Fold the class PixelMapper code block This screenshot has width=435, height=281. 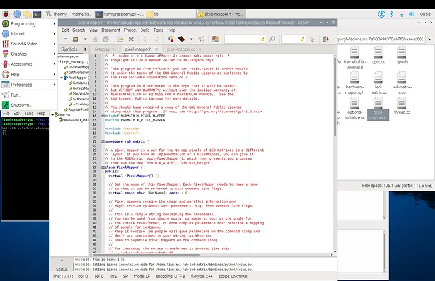pos(103,167)
